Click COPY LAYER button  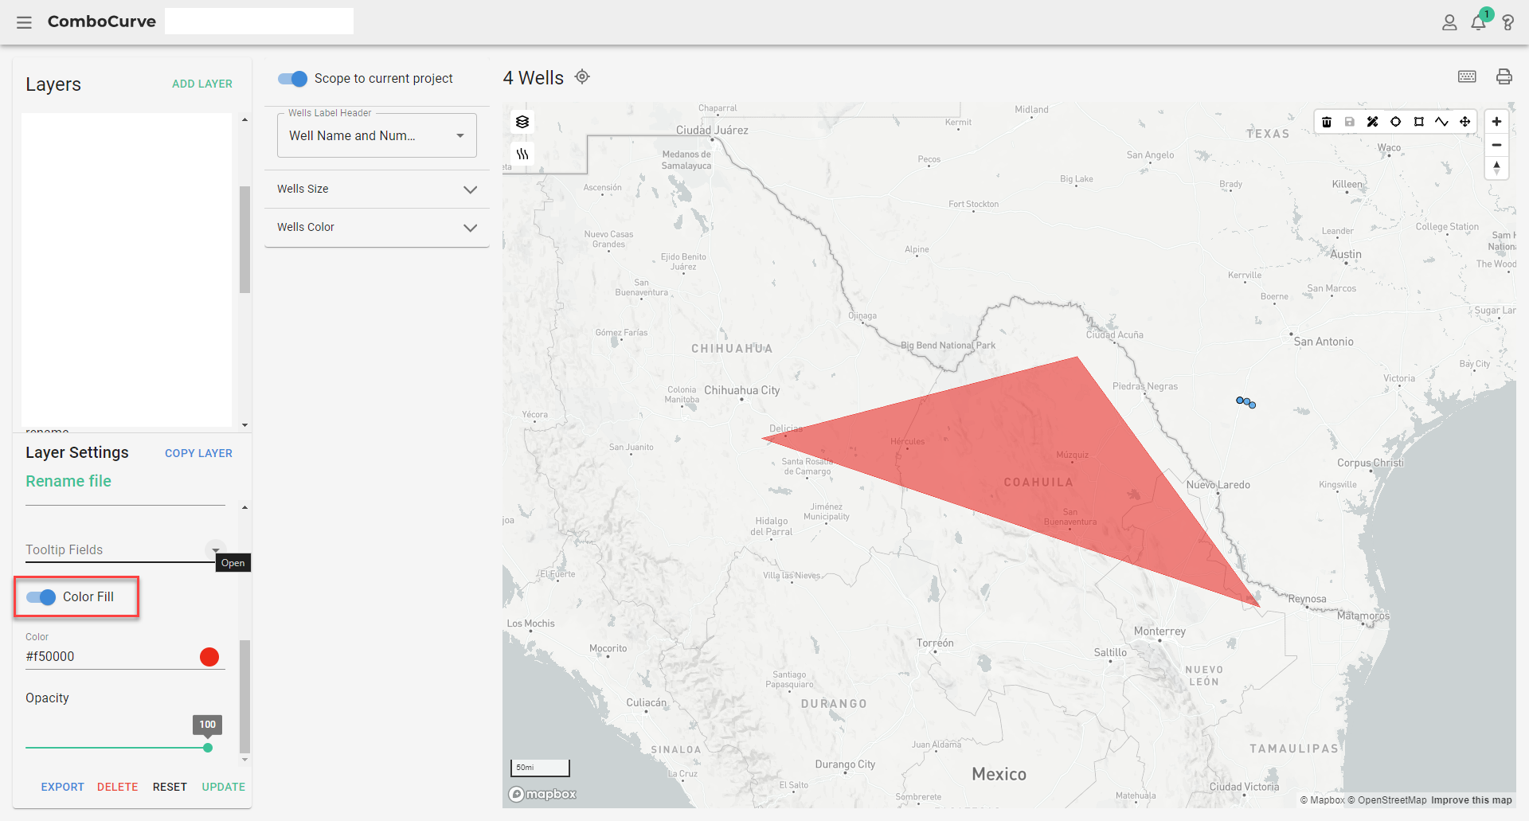pyautogui.click(x=198, y=453)
